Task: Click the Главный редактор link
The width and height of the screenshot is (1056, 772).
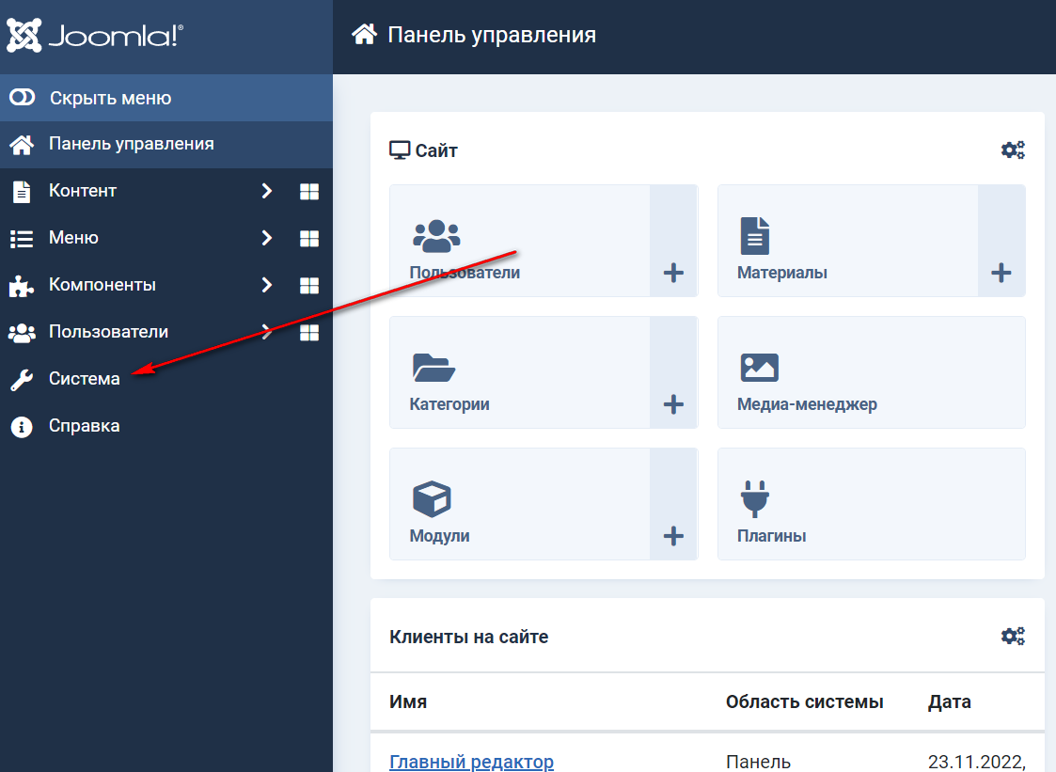Action: point(471,762)
